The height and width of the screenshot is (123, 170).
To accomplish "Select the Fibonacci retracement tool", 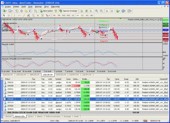I will coord(33,16).
